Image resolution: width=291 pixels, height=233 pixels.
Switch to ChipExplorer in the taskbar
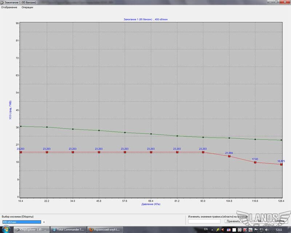tap(31, 230)
